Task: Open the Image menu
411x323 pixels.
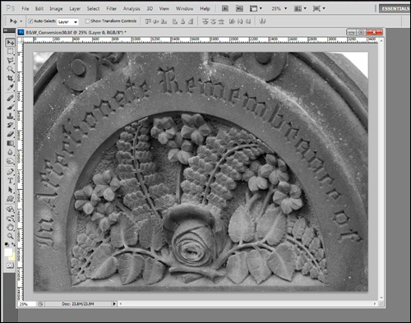Action: [56, 9]
